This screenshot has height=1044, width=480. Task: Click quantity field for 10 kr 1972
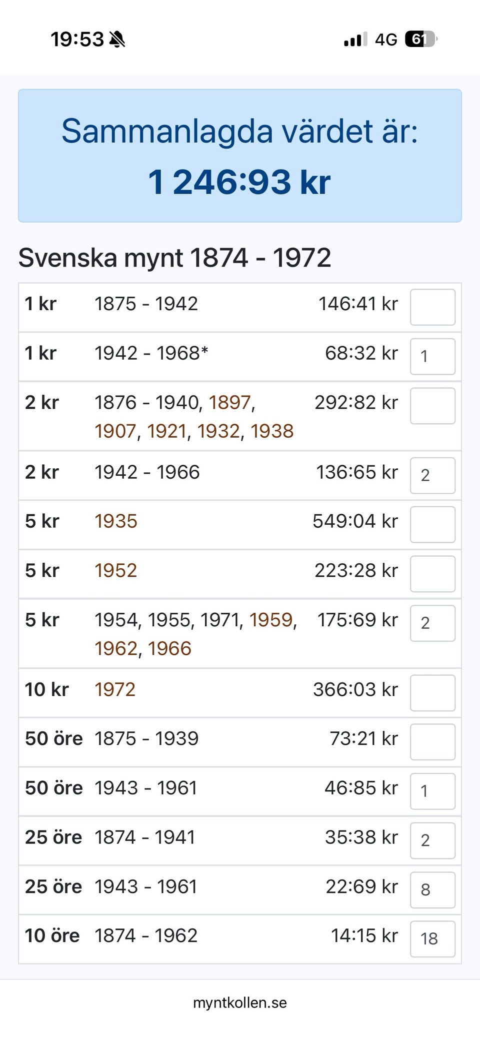[432, 693]
